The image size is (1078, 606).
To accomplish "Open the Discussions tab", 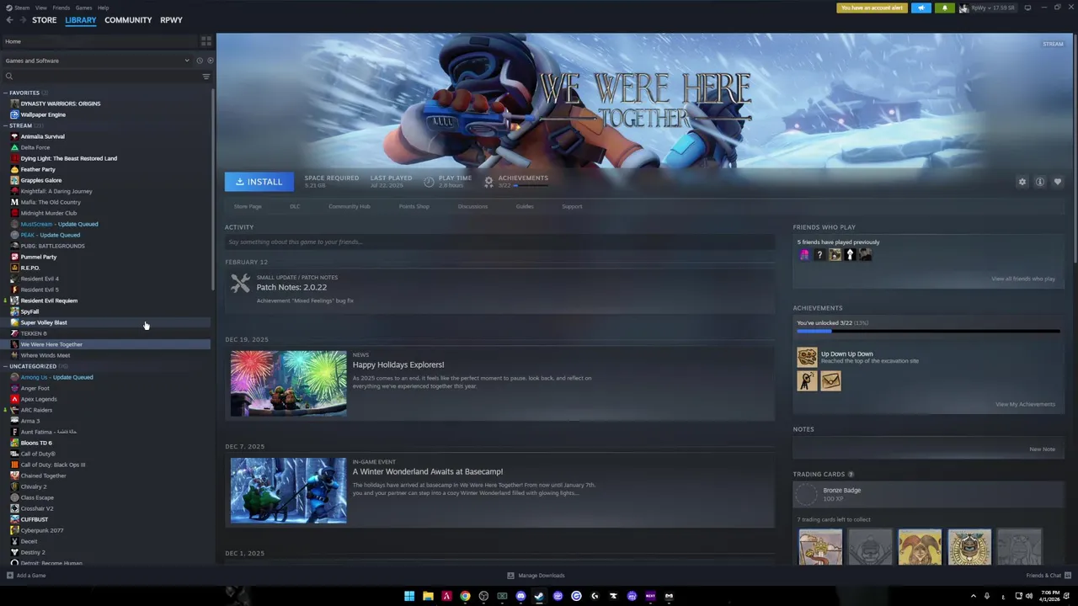I will click(x=472, y=206).
